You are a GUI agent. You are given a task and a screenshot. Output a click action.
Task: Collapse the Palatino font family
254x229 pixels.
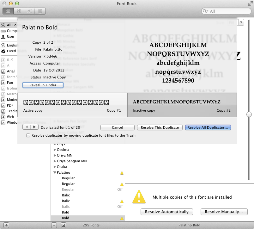point(55,173)
